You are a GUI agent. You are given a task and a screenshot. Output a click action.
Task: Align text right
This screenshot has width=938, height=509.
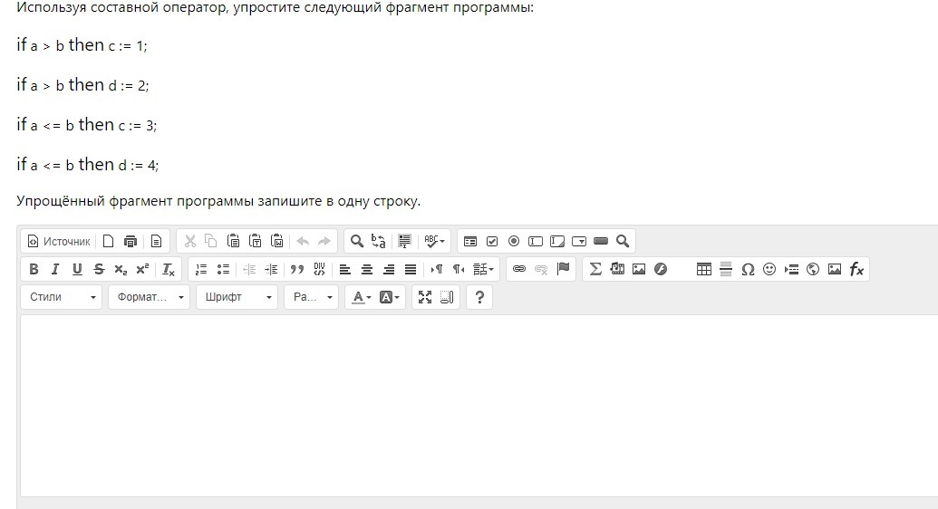[388, 269]
